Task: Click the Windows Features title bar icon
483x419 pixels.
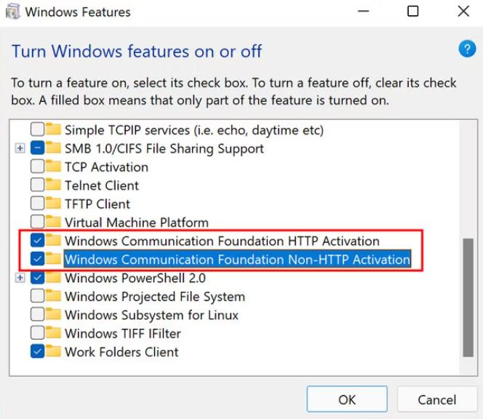Action: click(13, 12)
